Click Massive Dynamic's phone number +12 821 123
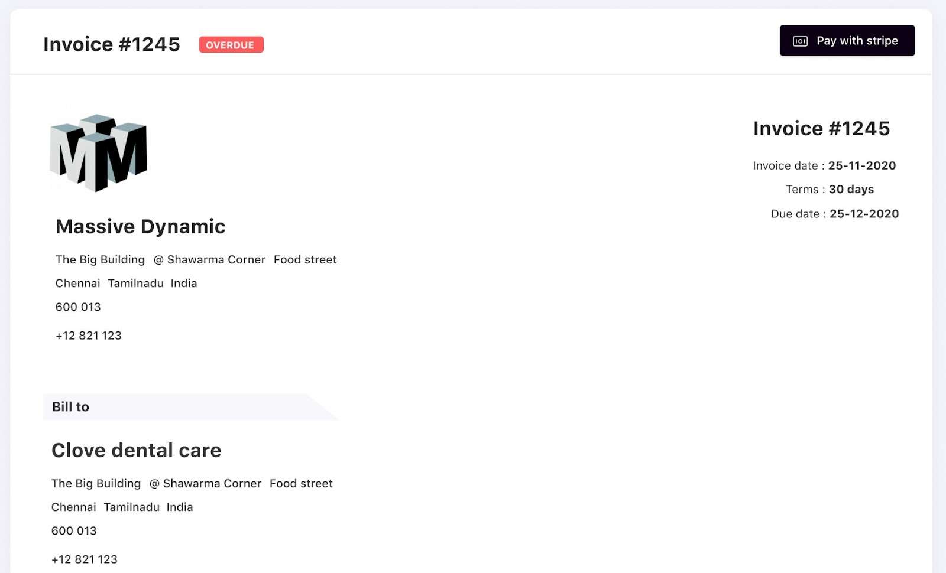 pyautogui.click(x=88, y=336)
